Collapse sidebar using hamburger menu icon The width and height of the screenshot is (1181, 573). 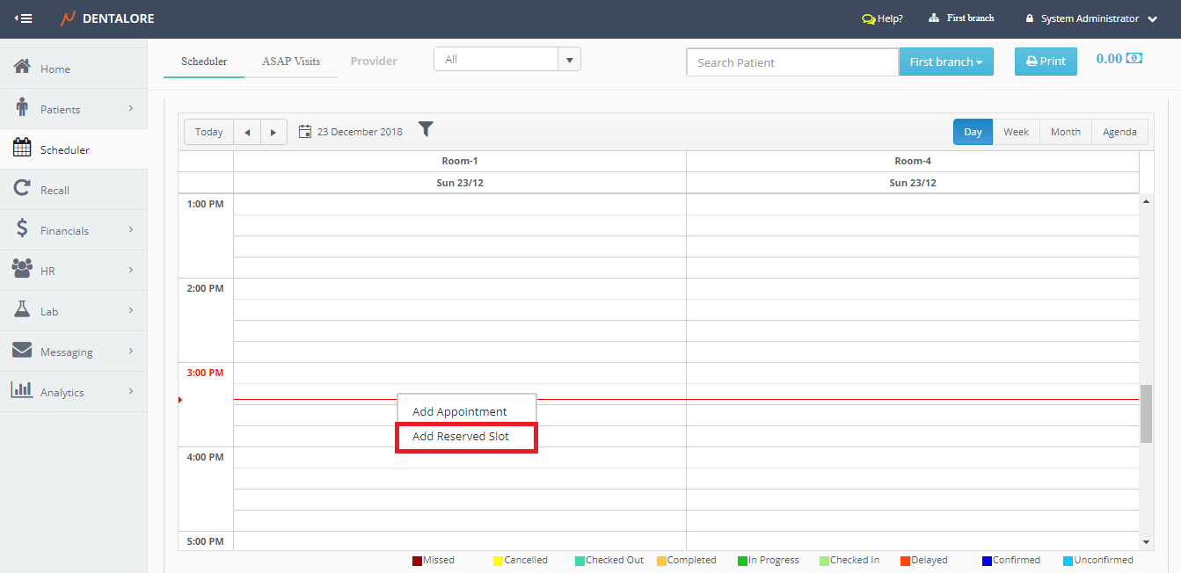pyautogui.click(x=24, y=18)
